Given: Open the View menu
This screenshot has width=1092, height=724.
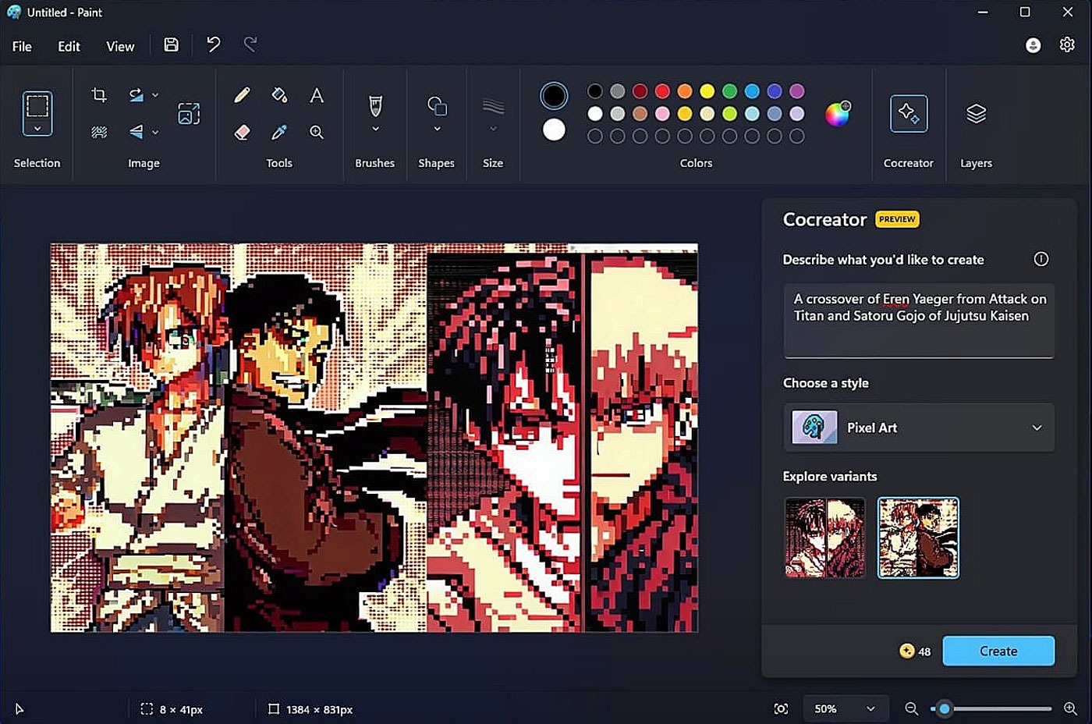Looking at the screenshot, I should (x=120, y=46).
